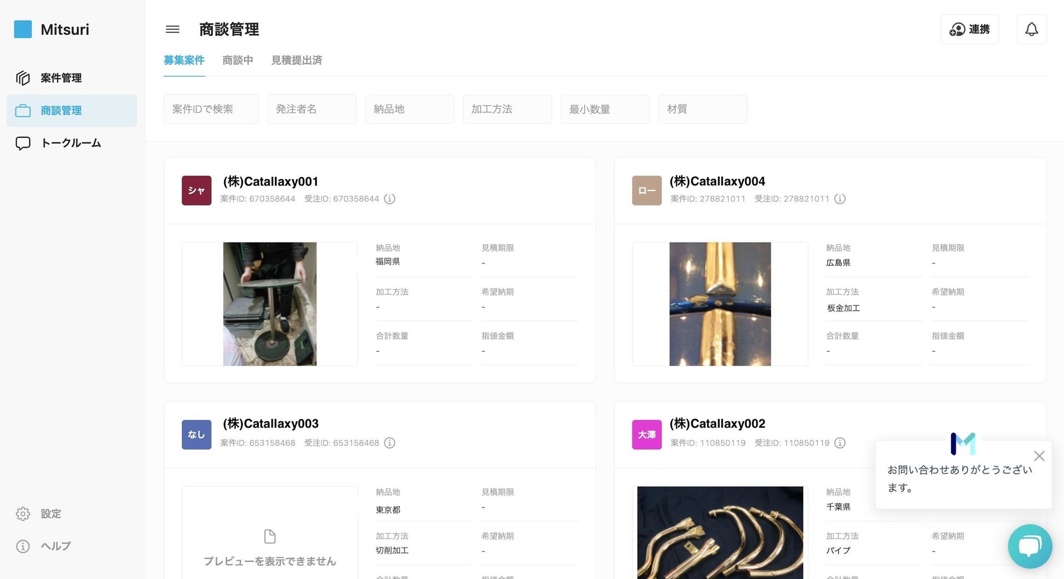Click the ロー avatar of Catallaxy004
This screenshot has width=1064, height=579.
[647, 190]
